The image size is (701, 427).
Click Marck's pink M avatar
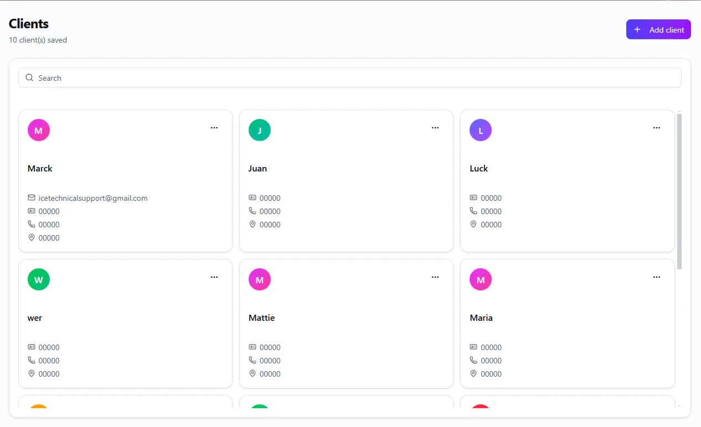(x=39, y=130)
